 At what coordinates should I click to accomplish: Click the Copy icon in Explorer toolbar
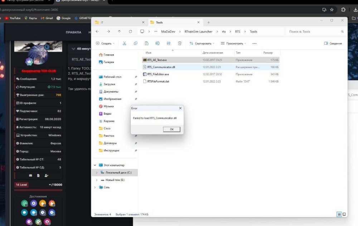[x=135, y=43]
